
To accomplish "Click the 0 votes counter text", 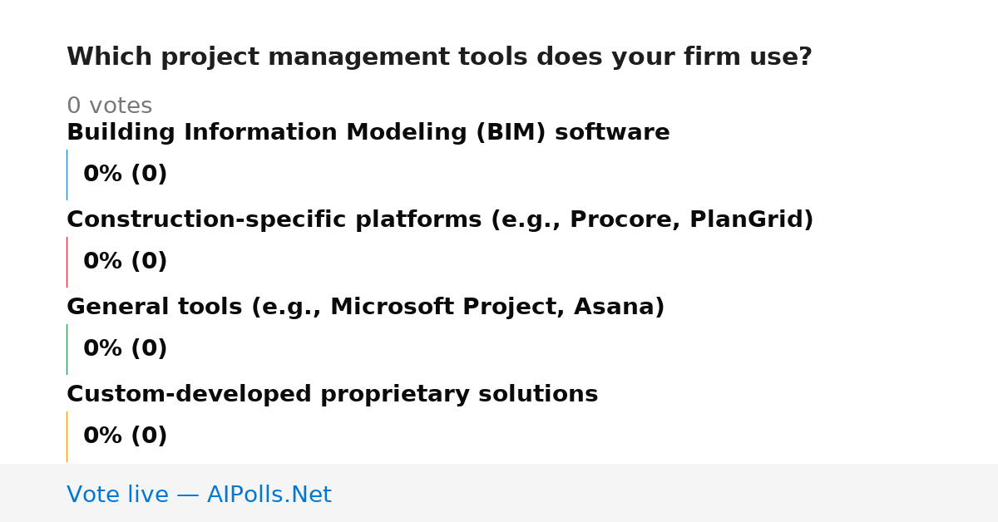I will pos(109,106).
